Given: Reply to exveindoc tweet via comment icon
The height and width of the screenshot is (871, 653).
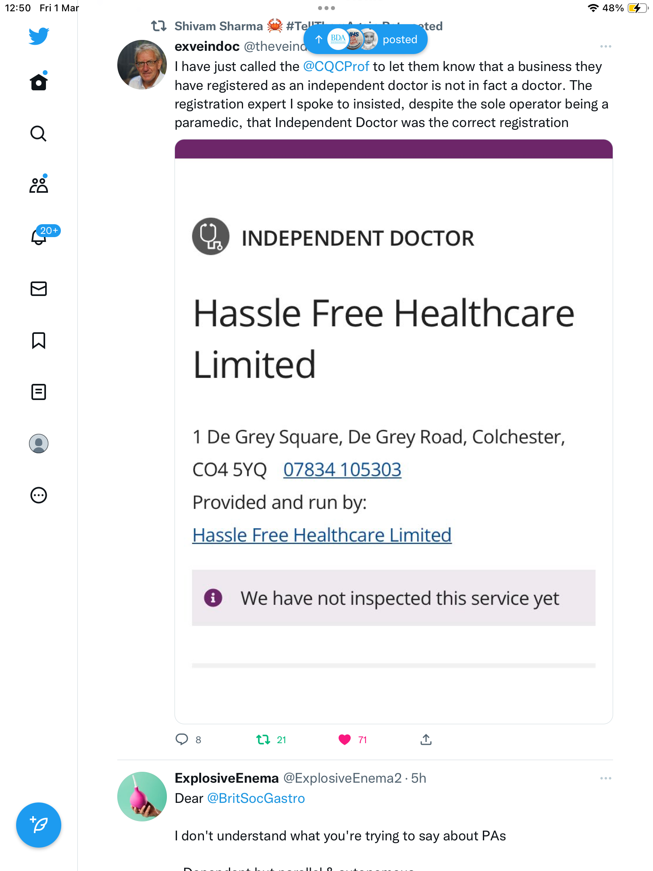Looking at the screenshot, I should coord(182,740).
